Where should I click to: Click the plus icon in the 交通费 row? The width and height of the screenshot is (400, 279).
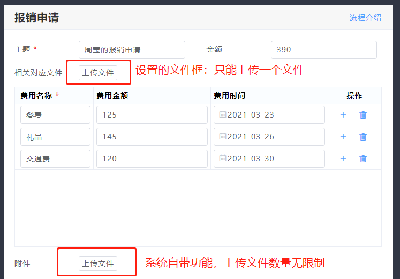tap(343, 159)
